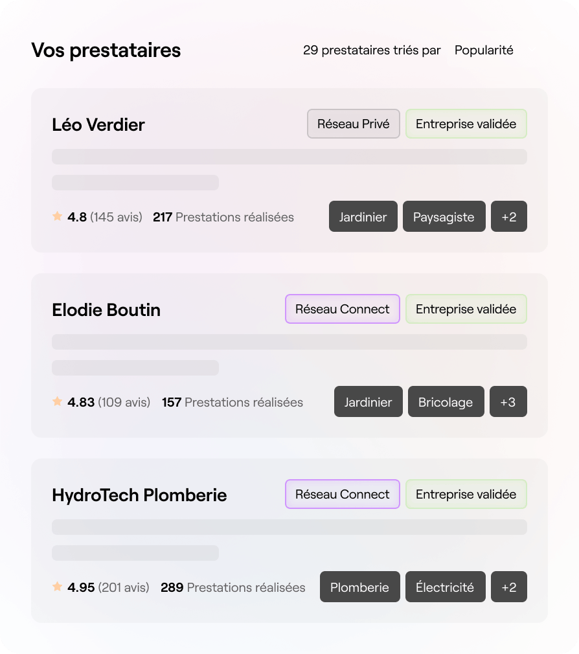Expand Elodie Boutin's +3 extra skills
The image size is (579, 654).
click(508, 402)
